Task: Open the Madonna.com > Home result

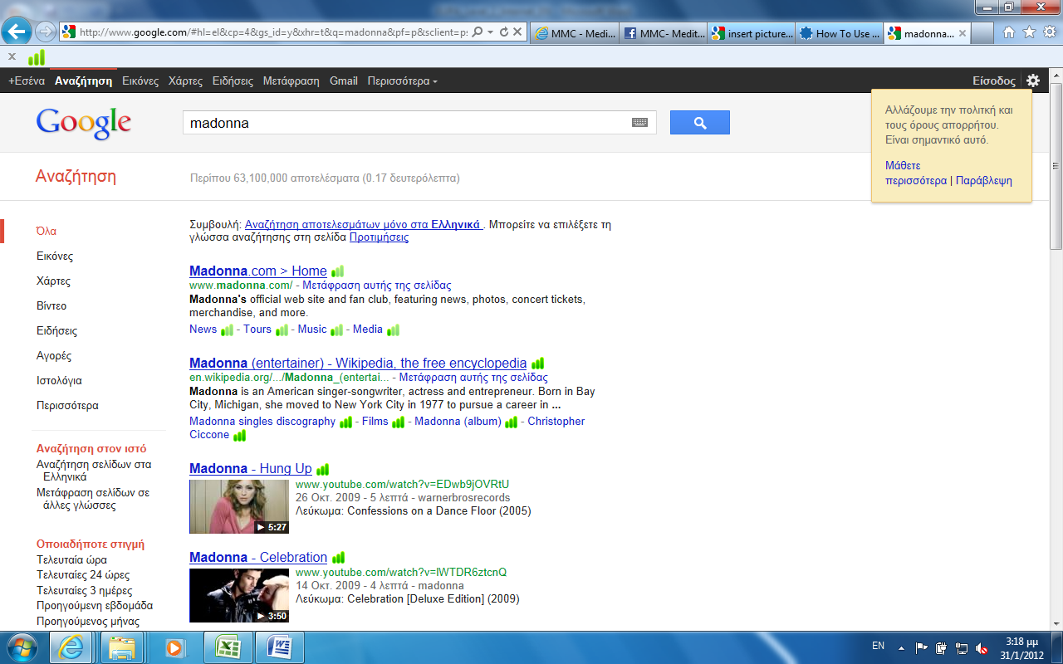Action: (x=258, y=271)
